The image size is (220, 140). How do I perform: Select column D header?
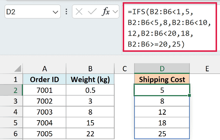tap(162, 69)
